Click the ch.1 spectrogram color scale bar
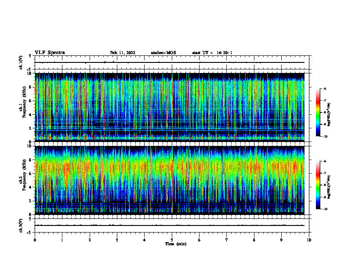348x269 pixels. coord(318,113)
